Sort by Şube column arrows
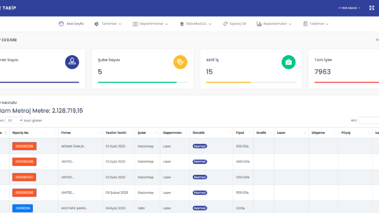Screen dimensions: 379x213 pos(157,133)
